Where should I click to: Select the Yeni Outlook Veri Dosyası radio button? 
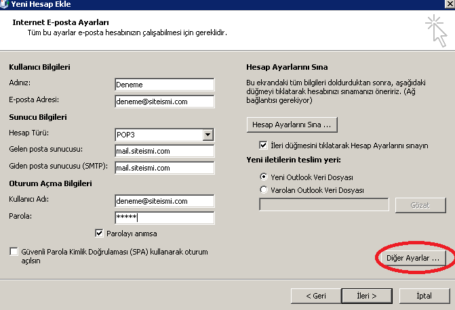(x=264, y=177)
